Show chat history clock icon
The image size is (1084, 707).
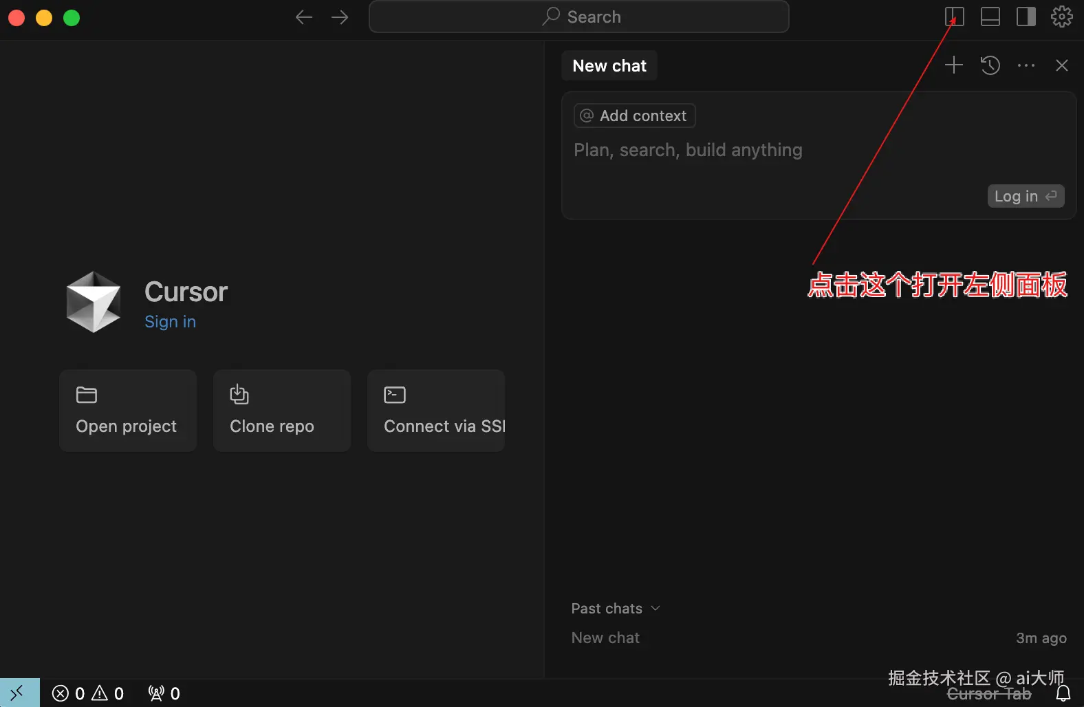pos(990,65)
